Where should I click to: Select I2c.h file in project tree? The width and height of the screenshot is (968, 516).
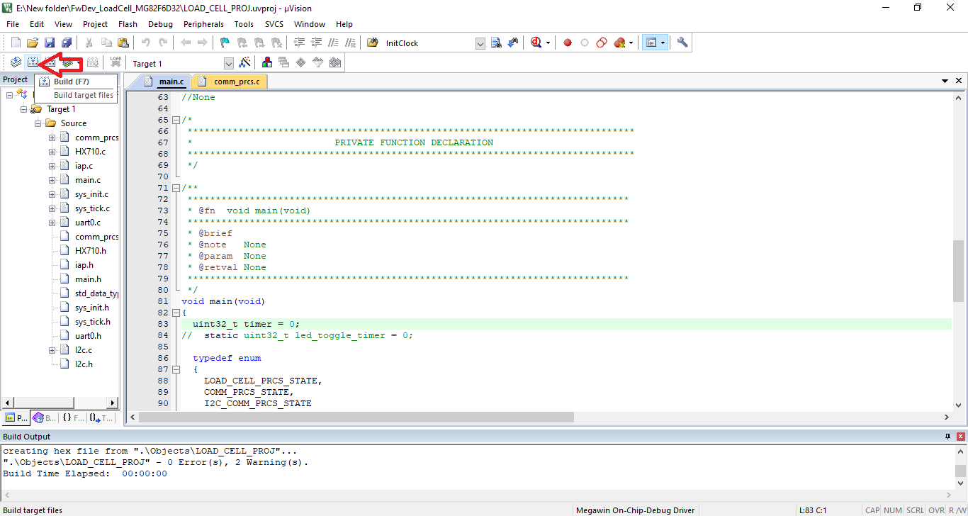tap(84, 364)
